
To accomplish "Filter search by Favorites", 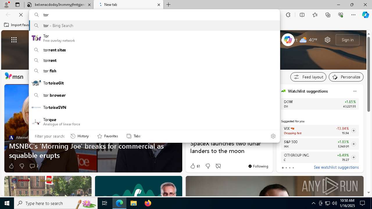I will tap(108, 136).
